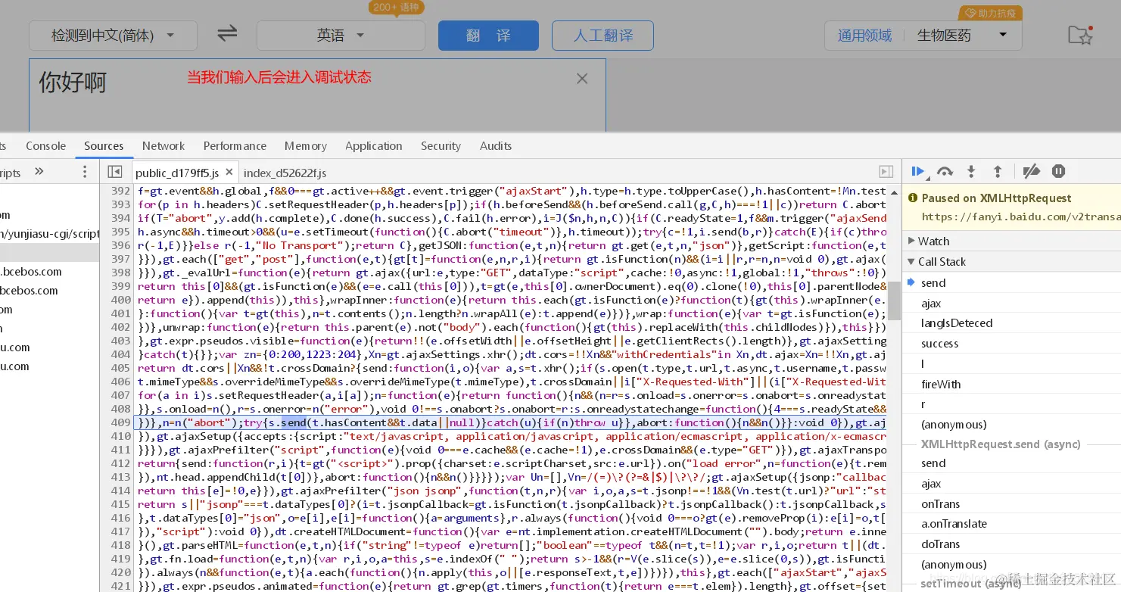Collapse the Call Stack section
The height and width of the screenshot is (592, 1121).
tap(1010, 261)
